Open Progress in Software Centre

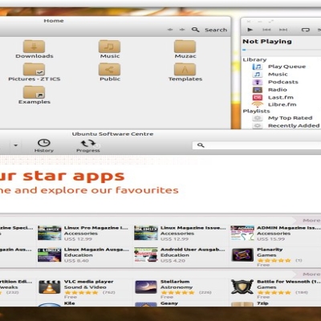click(88, 145)
